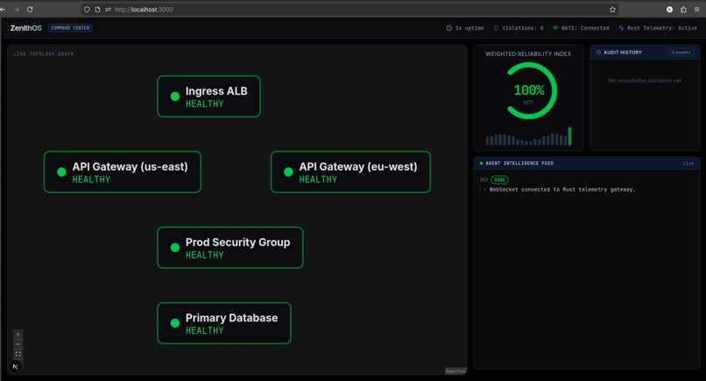Click the ZenithOS logo text
The height and width of the screenshot is (381, 706).
(x=26, y=28)
